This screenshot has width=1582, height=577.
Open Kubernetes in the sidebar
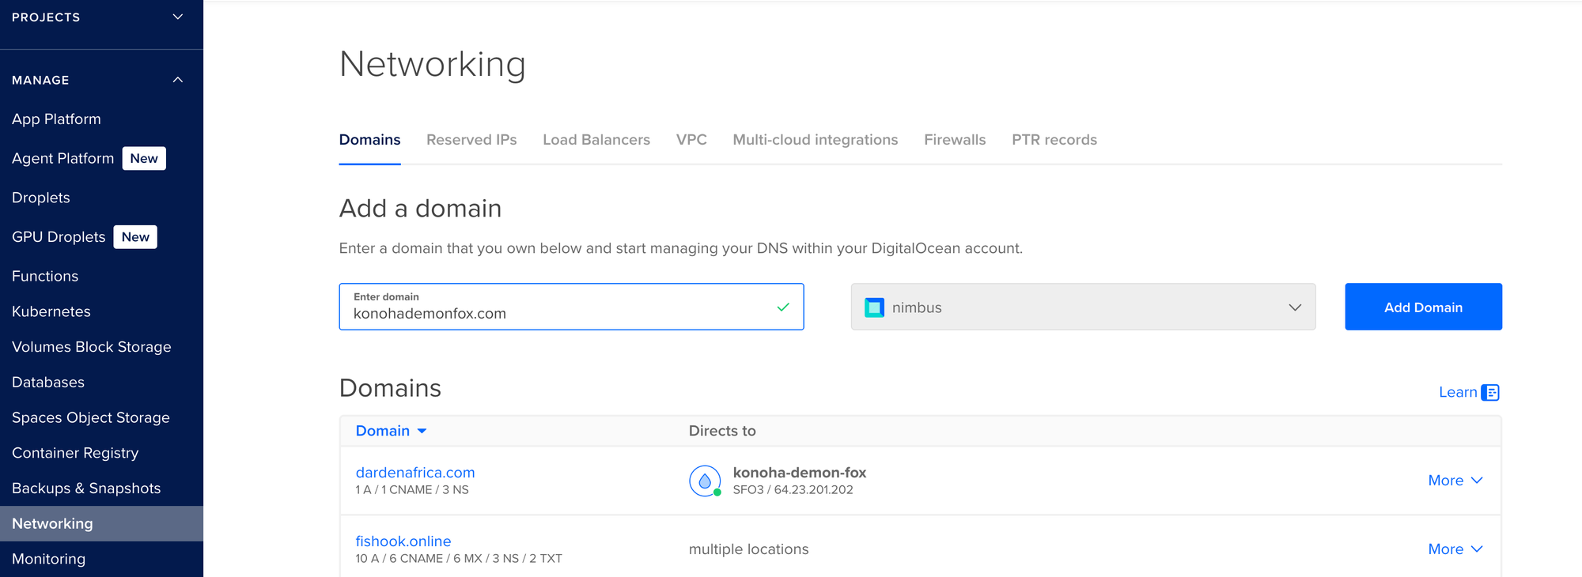[51, 311]
